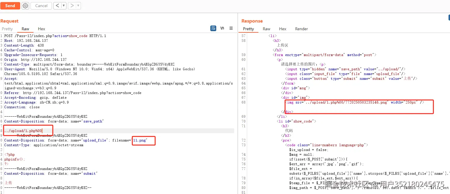Click the filename "11.png" value in request
450x194 pixels.
[140, 140]
